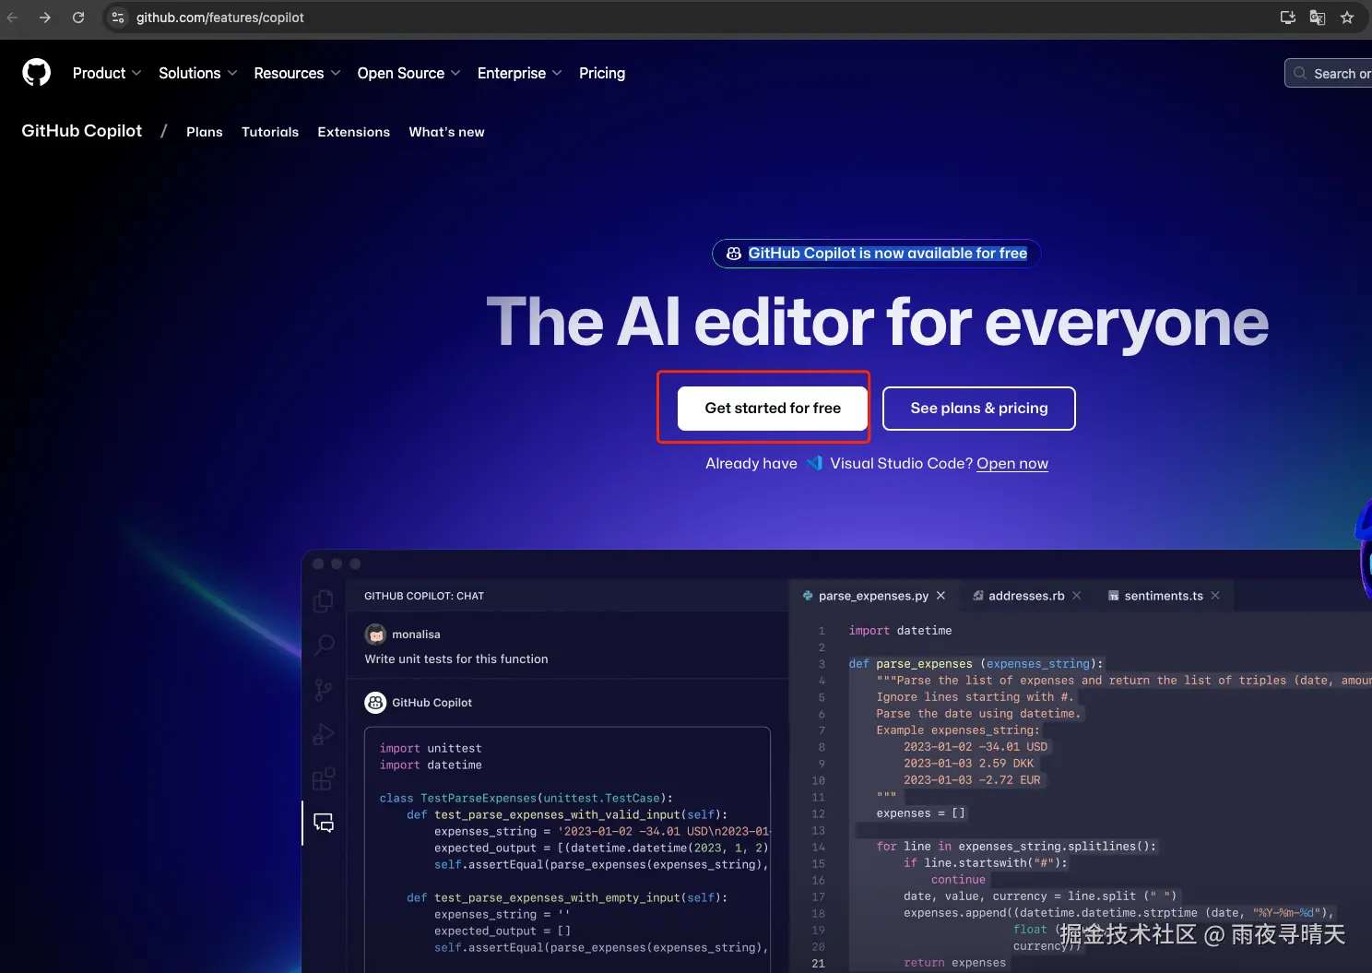Click the Get started for free button
The height and width of the screenshot is (973, 1372).
773,409
